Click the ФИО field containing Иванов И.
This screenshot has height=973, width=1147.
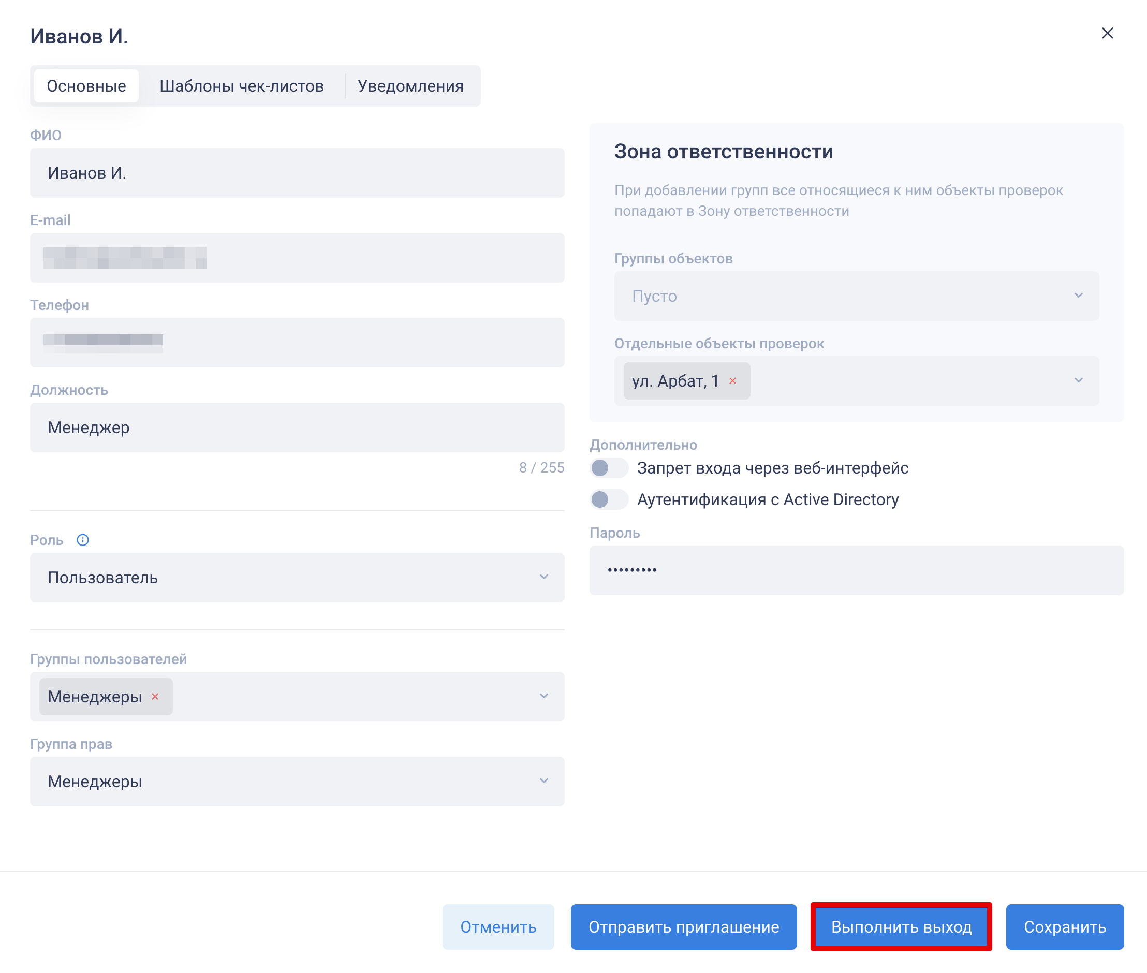297,173
